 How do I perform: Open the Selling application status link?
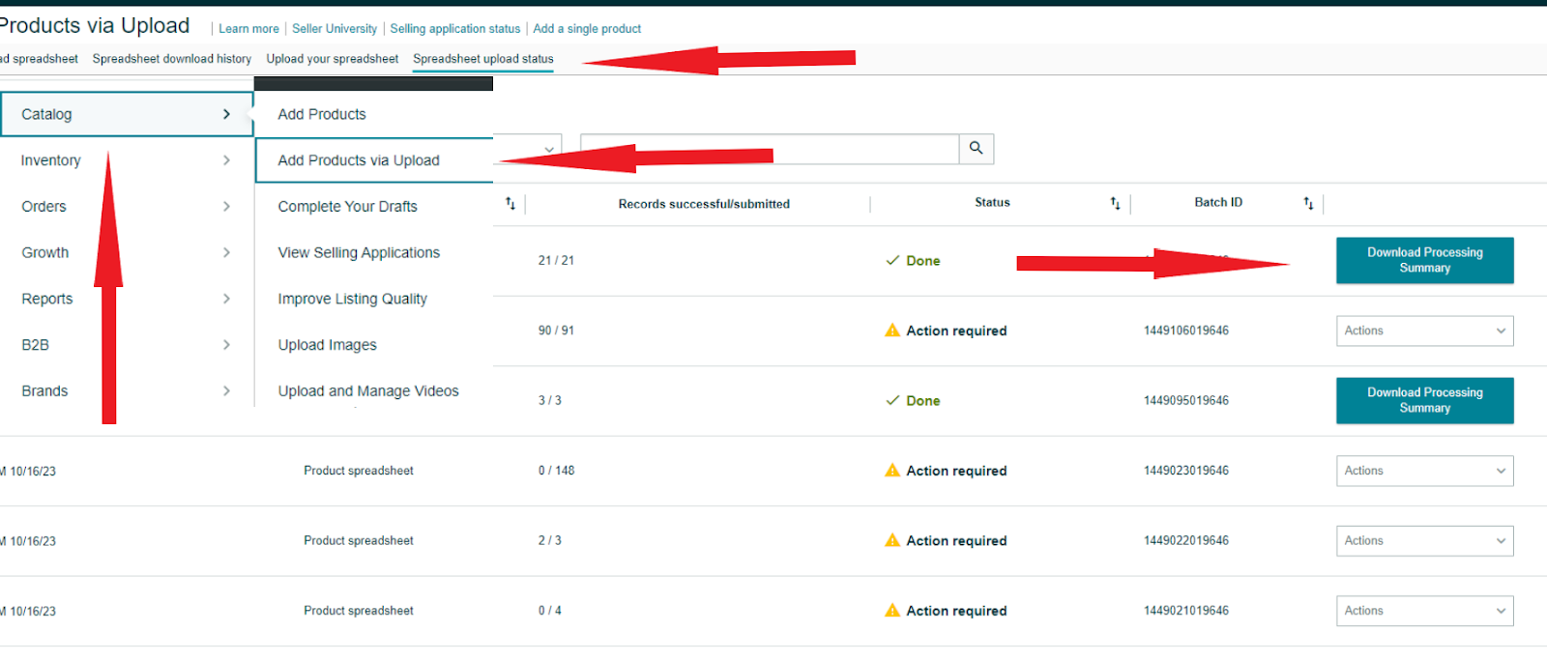pos(455,29)
